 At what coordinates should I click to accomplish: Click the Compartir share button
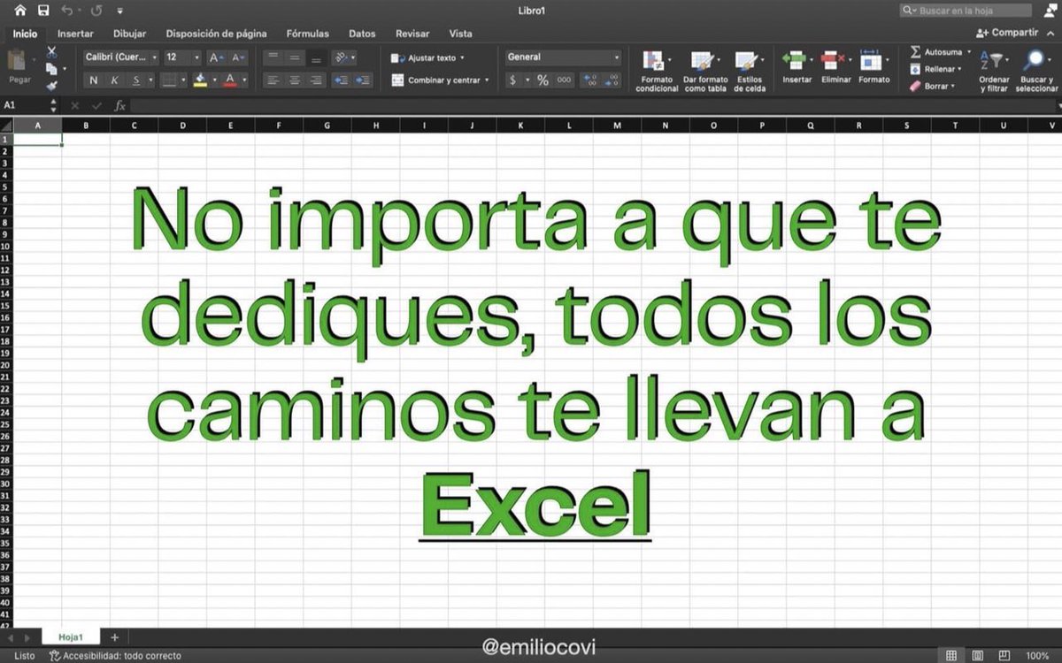1006,33
